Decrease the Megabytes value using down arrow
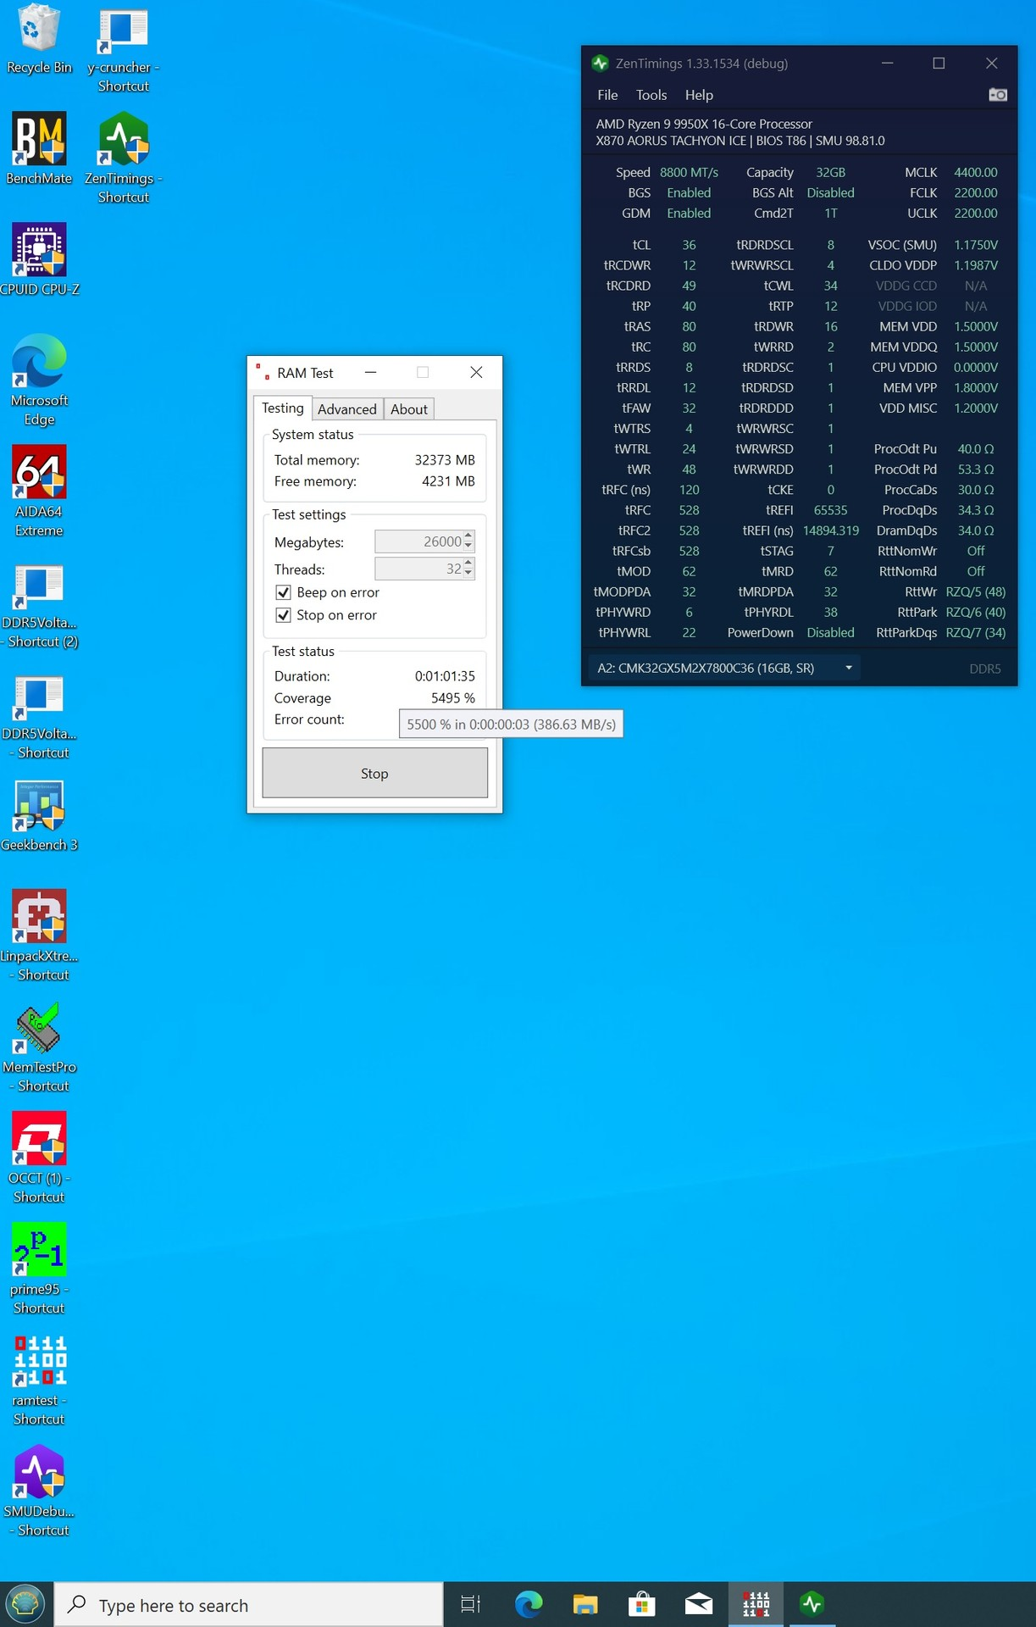 [x=468, y=547]
